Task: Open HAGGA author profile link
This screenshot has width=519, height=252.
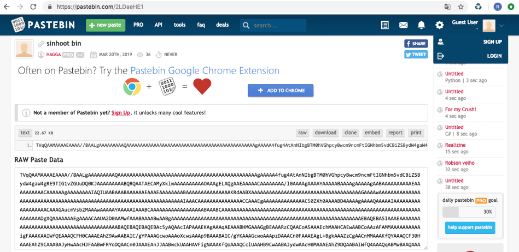Action: (54, 55)
